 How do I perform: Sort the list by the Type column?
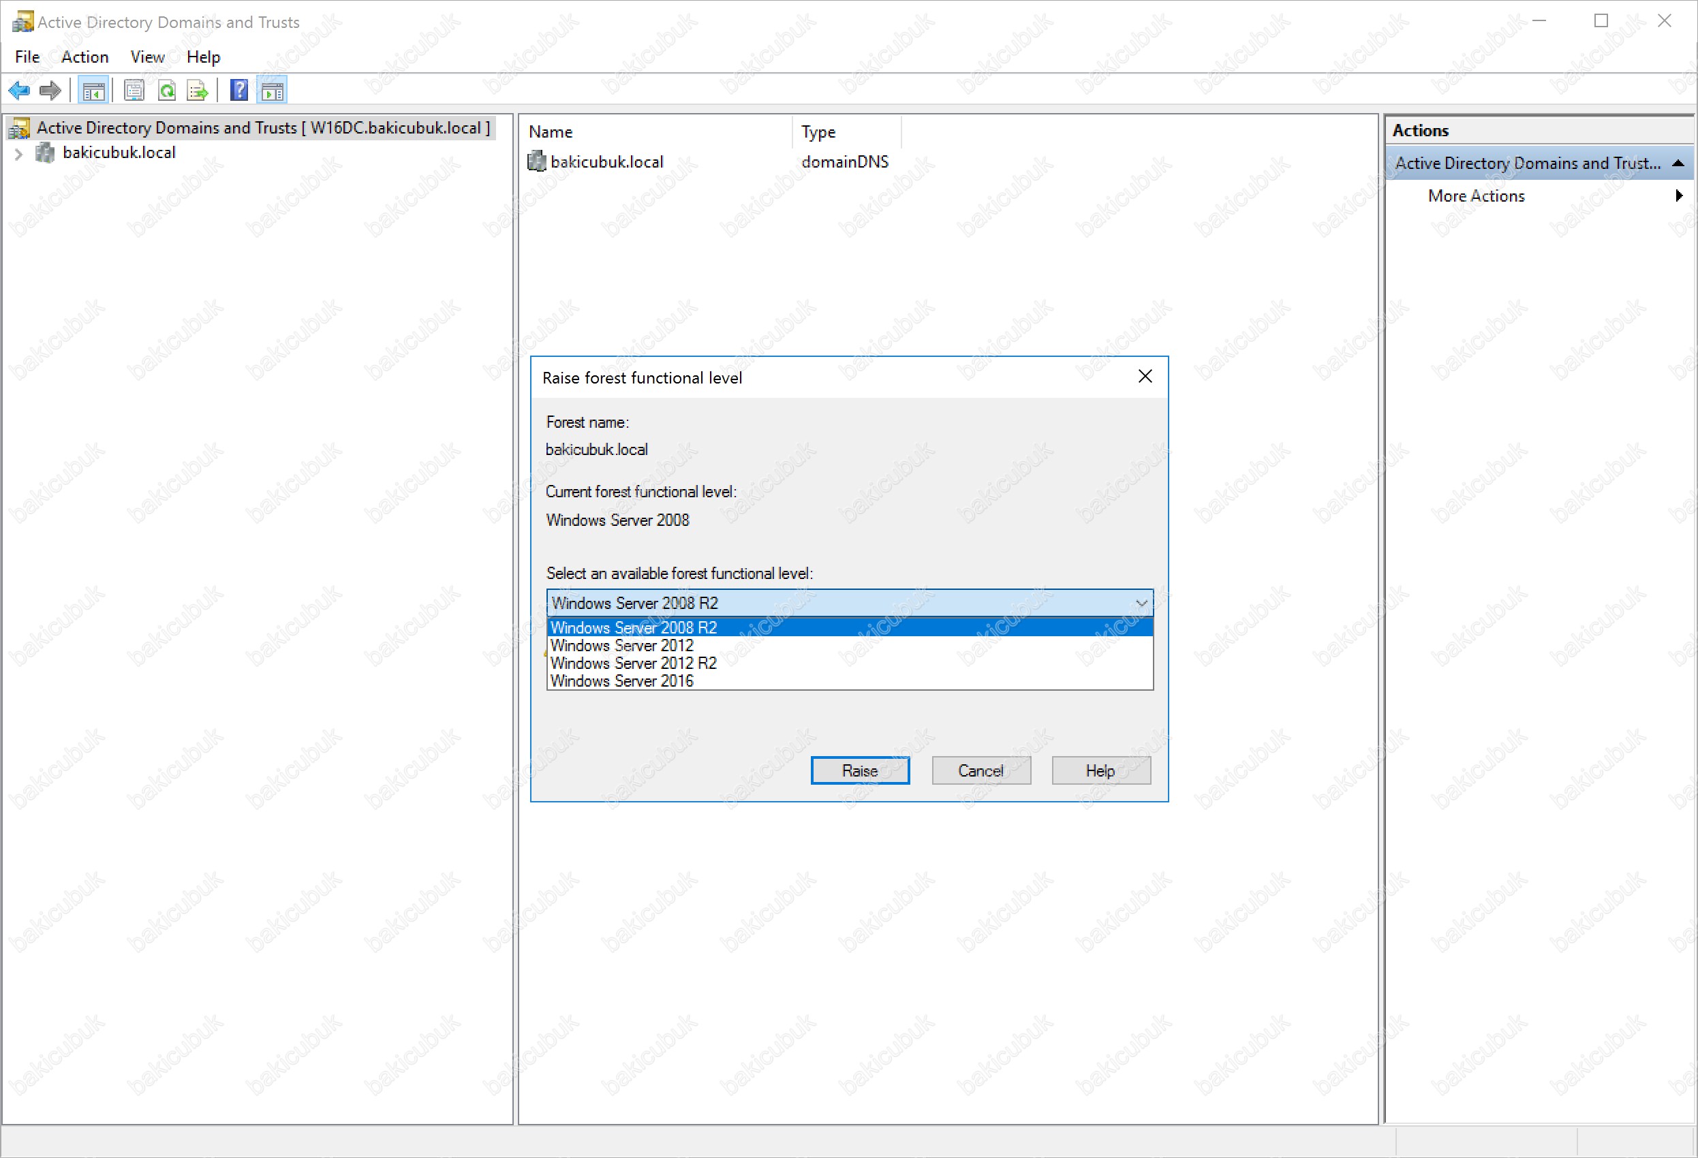(848, 132)
